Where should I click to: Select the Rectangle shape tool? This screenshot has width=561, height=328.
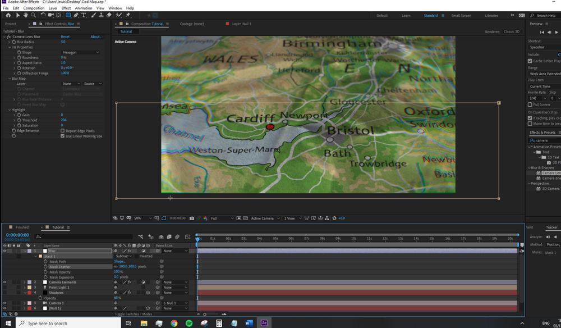pyautogui.click(x=68, y=15)
